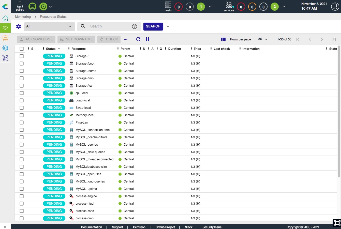The width and height of the screenshot is (341, 229).
Task: Open the user profile icon
Action: (x=335, y=7)
